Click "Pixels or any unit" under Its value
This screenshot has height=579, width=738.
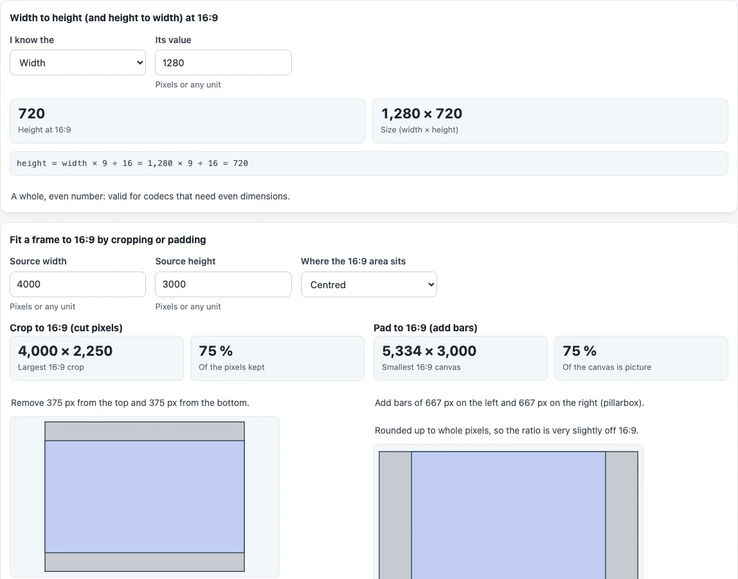(x=188, y=85)
